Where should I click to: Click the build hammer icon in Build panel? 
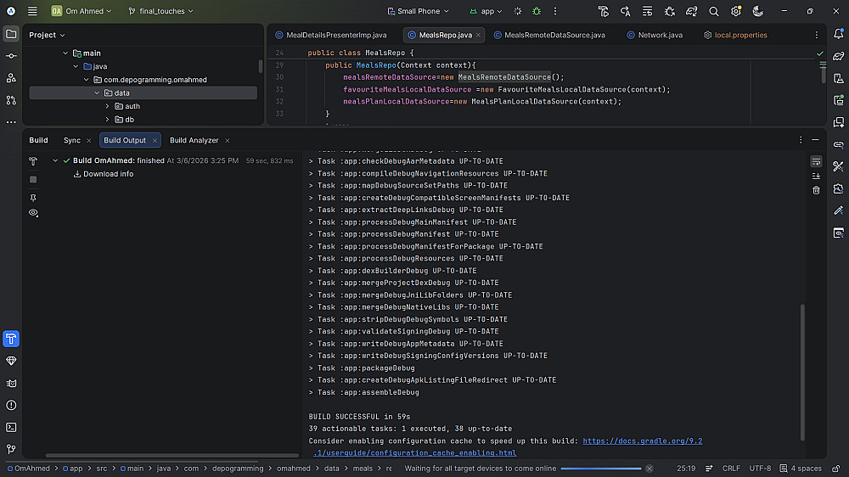pyautogui.click(x=33, y=160)
